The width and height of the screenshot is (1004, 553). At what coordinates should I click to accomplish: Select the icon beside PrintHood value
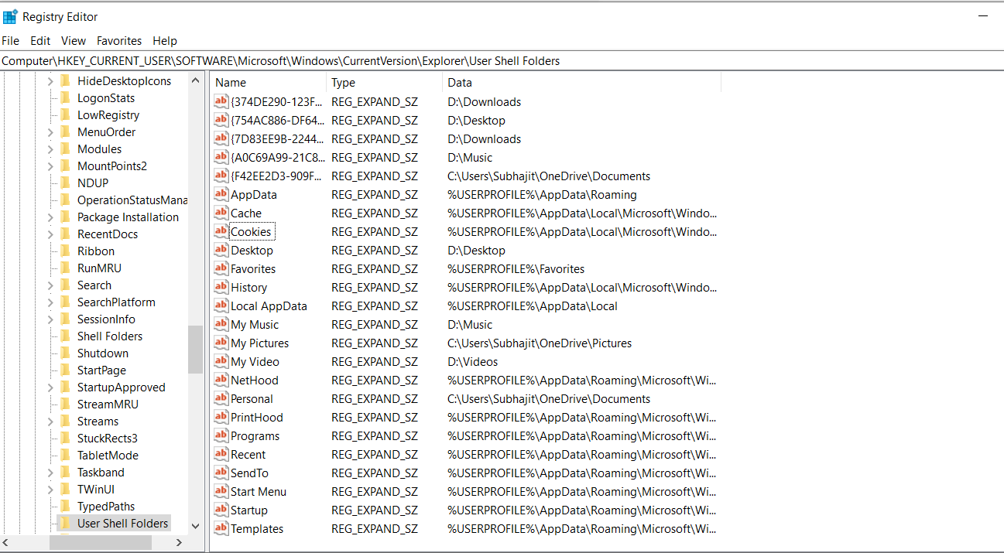pyautogui.click(x=221, y=418)
